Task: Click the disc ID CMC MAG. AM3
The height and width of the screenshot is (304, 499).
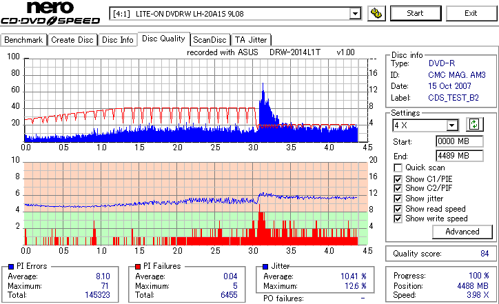Action: pyautogui.click(x=457, y=75)
